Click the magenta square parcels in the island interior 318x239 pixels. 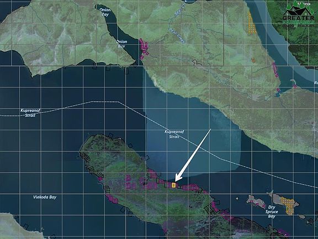130,183
